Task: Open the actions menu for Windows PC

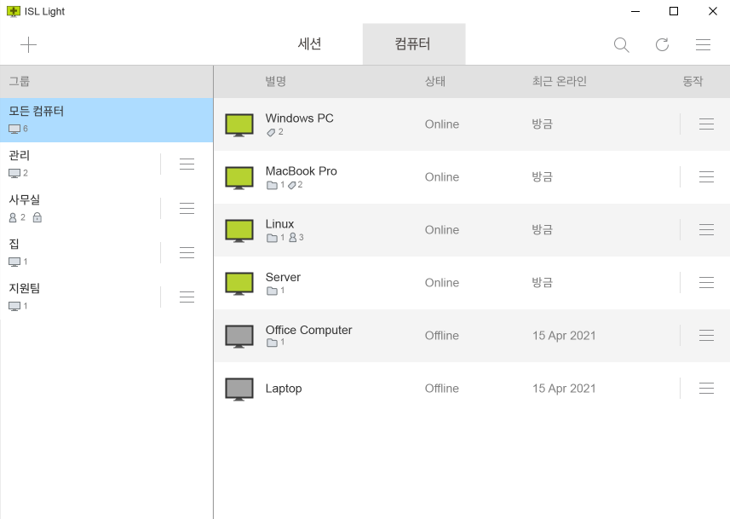Action: [706, 124]
